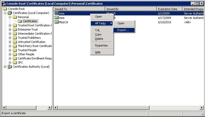Click the Trusted Publishers folder icon
The width and height of the screenshot is (205, 117).
pos(15,38)
